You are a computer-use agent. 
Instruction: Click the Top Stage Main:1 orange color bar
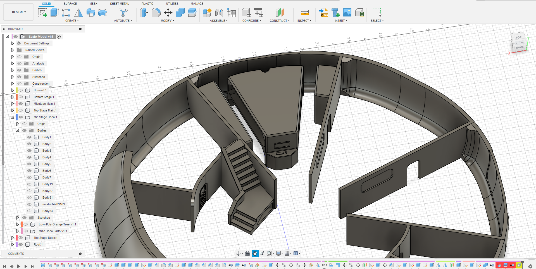tap(17, 110)
